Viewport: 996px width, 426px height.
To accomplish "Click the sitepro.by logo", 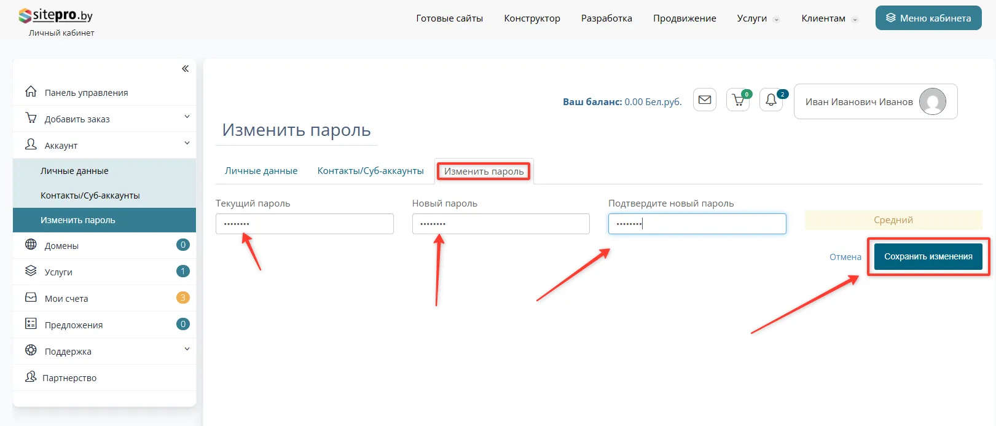I will click(x=57, y=16).
